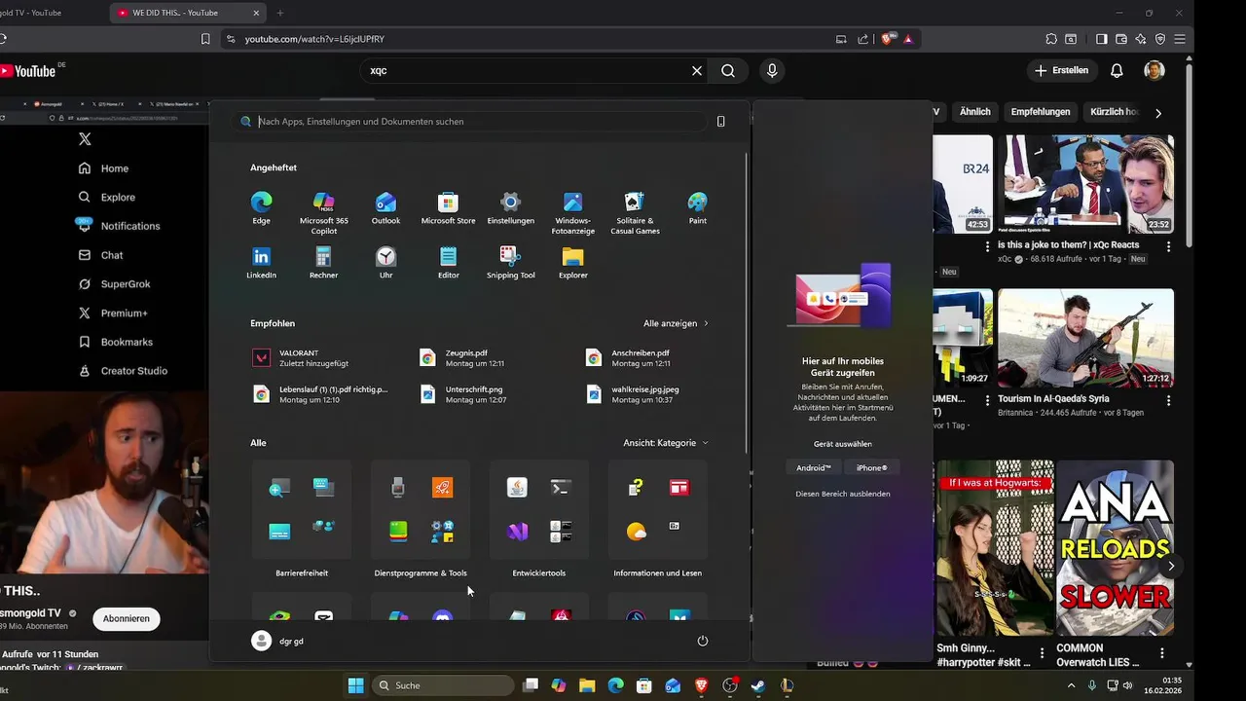Click Diesen Bereich ausblenden link
The width and height of the screenshot is (1246, 701).
[x=843, y=494]
